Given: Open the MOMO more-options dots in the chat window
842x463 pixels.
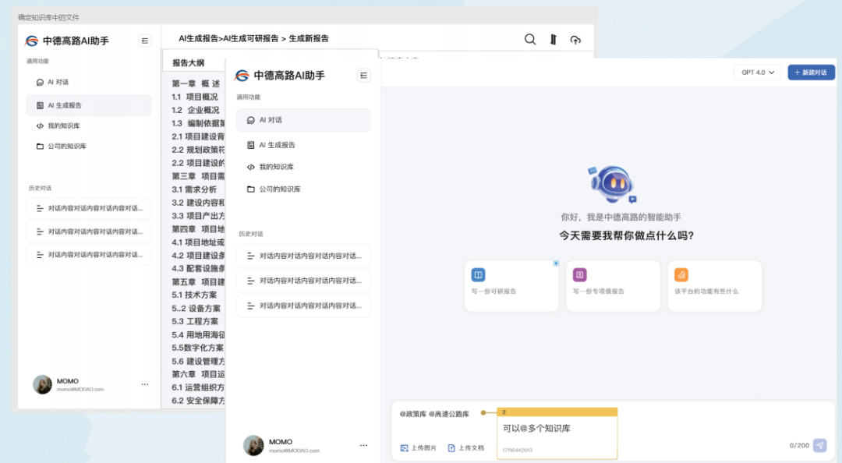Looking at the screenshot, I should [x=363, y=445].
